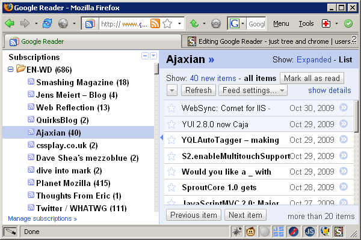The height and width of the screenshot is (240, 361).
Task: Click the Google search engine icon
Action: 235,23
